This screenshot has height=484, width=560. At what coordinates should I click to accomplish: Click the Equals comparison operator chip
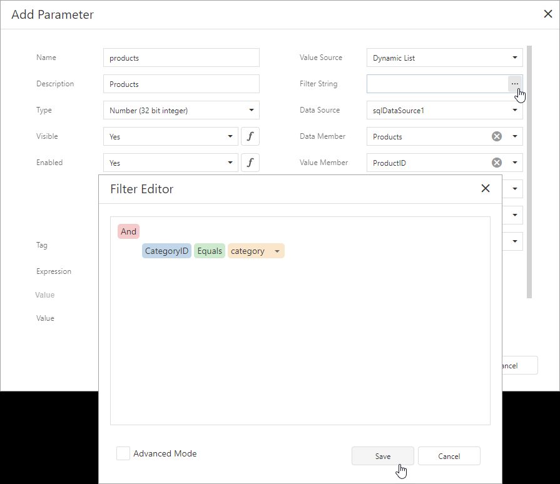click(x=209, y=251)
